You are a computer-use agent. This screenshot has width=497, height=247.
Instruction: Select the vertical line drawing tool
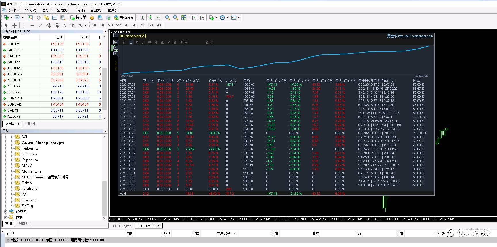pyautogui.click(x=24, y=25)
